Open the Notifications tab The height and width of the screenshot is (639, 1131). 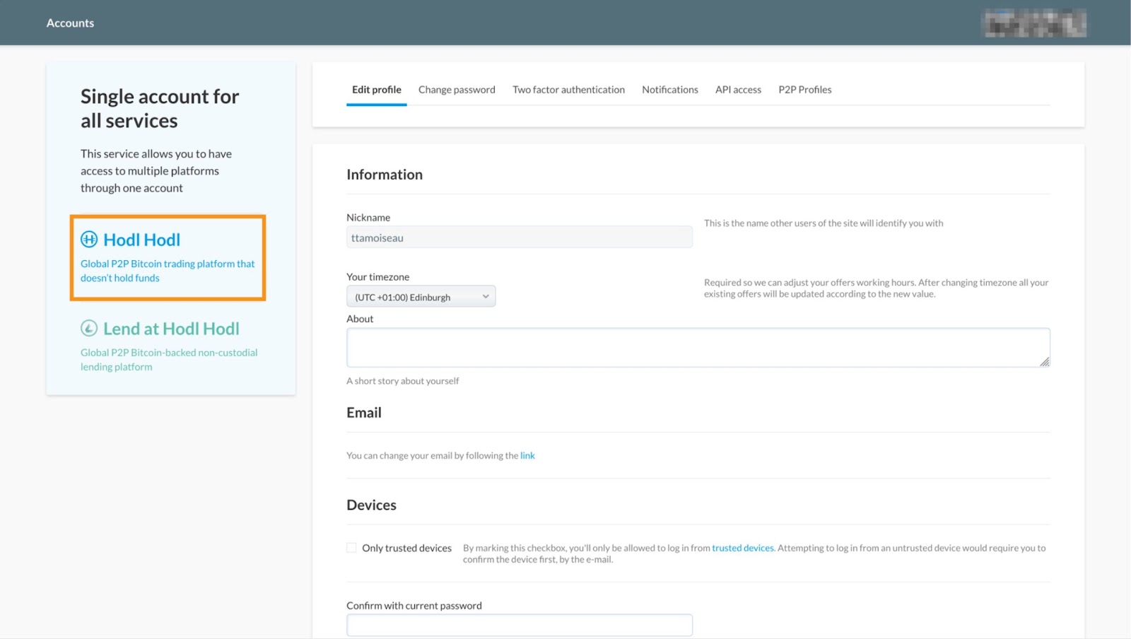pyautogui.click(x=670, y=90)
